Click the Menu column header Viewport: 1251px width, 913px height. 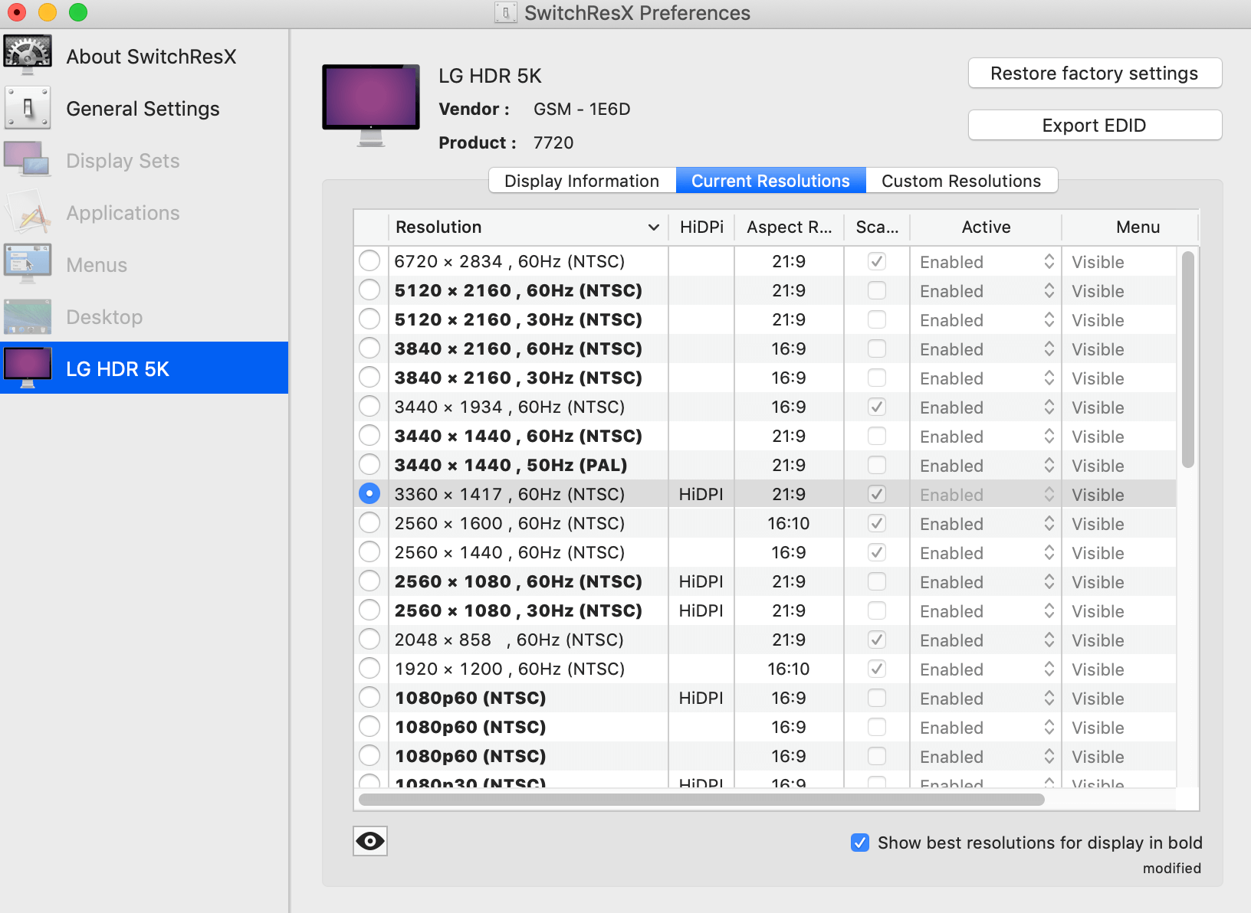[1130, 227]
